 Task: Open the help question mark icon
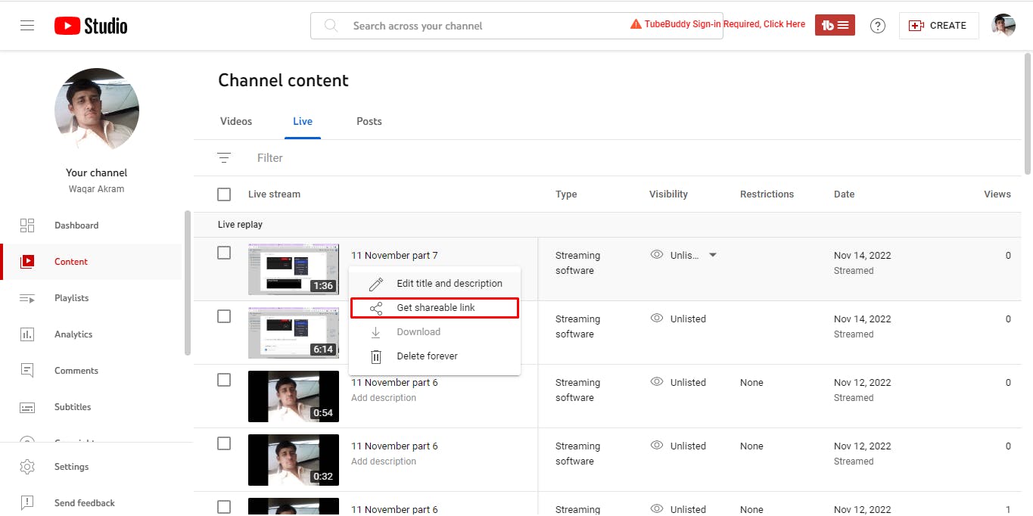pyautogui.click(x=878, y=26)
